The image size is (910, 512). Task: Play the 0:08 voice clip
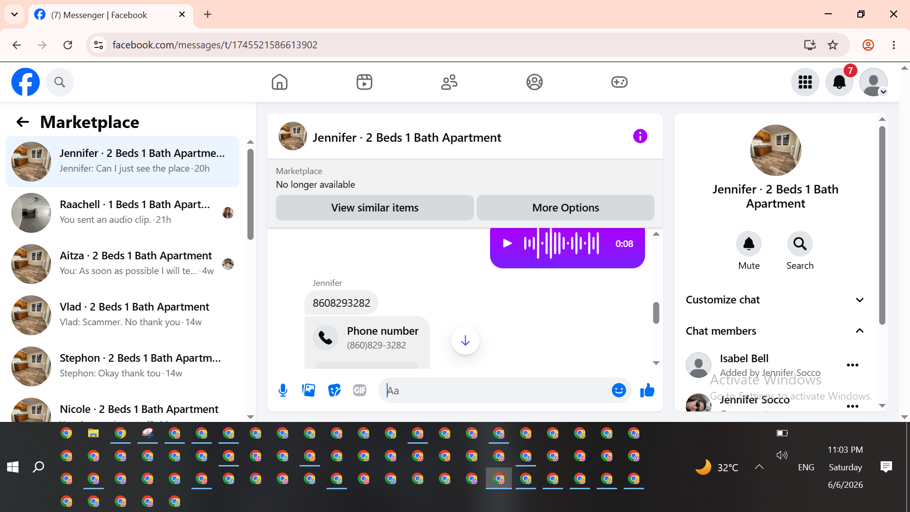click(507, 244)
